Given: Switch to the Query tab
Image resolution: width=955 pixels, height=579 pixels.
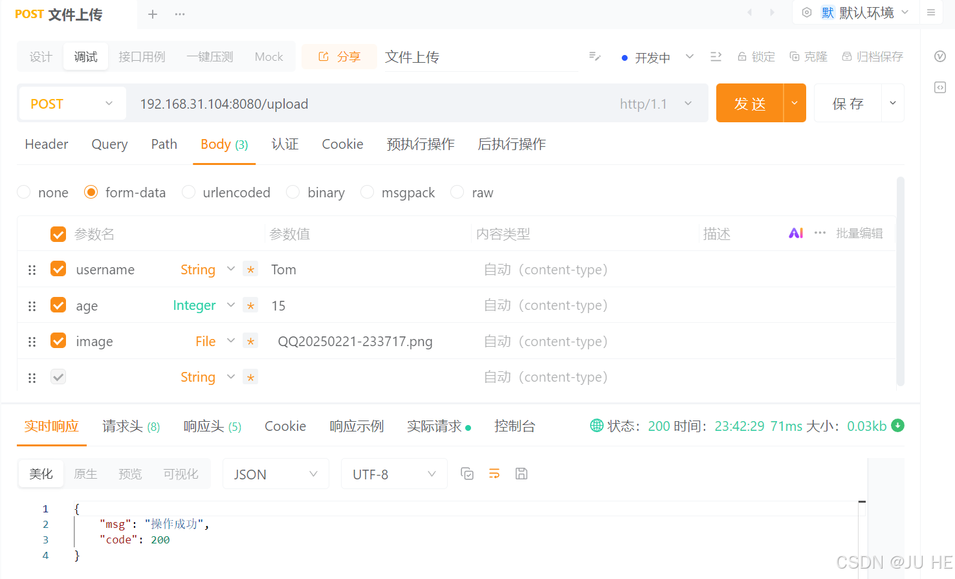Looking at the screenshot, I should (109, 144).
